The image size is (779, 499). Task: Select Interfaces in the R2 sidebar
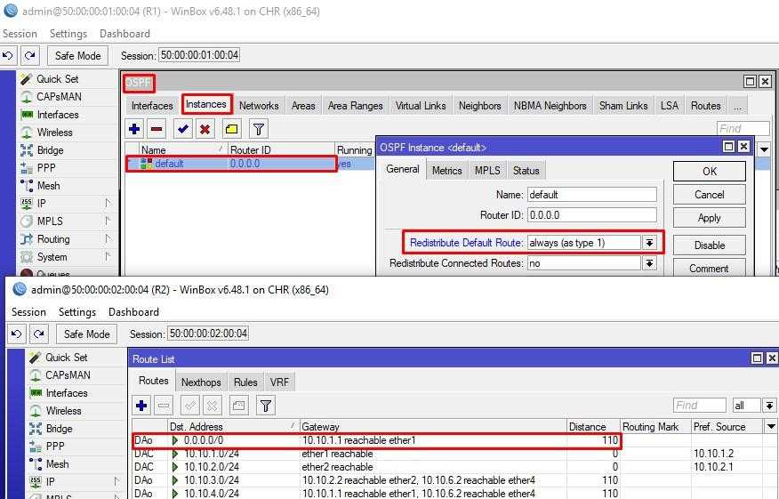pos(67,393)
